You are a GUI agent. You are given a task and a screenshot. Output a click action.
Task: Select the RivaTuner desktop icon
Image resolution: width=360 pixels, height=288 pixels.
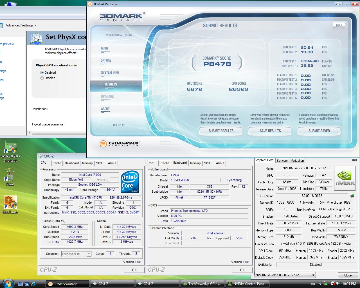click(x=10, y=205)
